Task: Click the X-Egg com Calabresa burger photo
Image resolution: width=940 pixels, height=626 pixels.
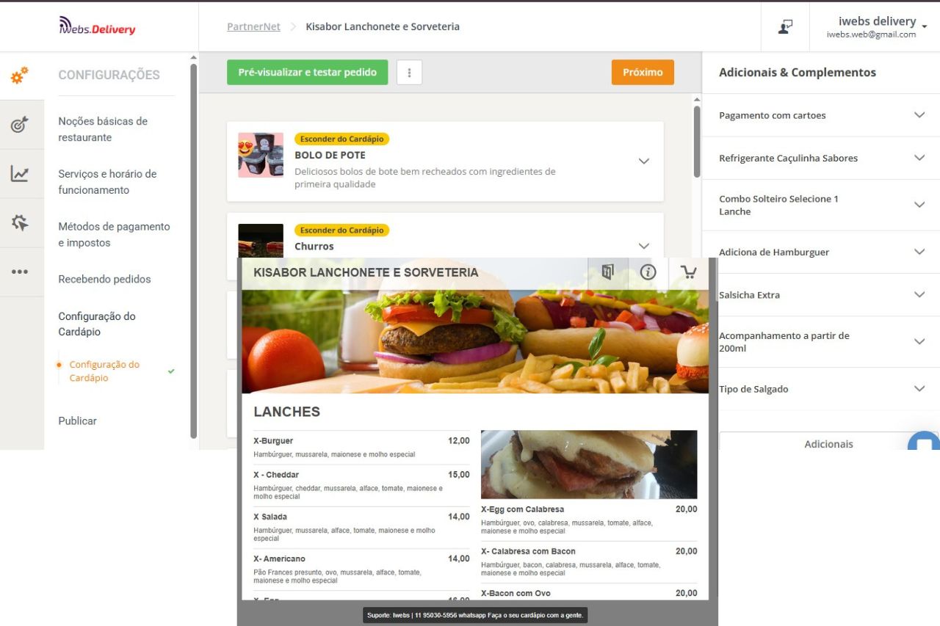Action: 589,465
